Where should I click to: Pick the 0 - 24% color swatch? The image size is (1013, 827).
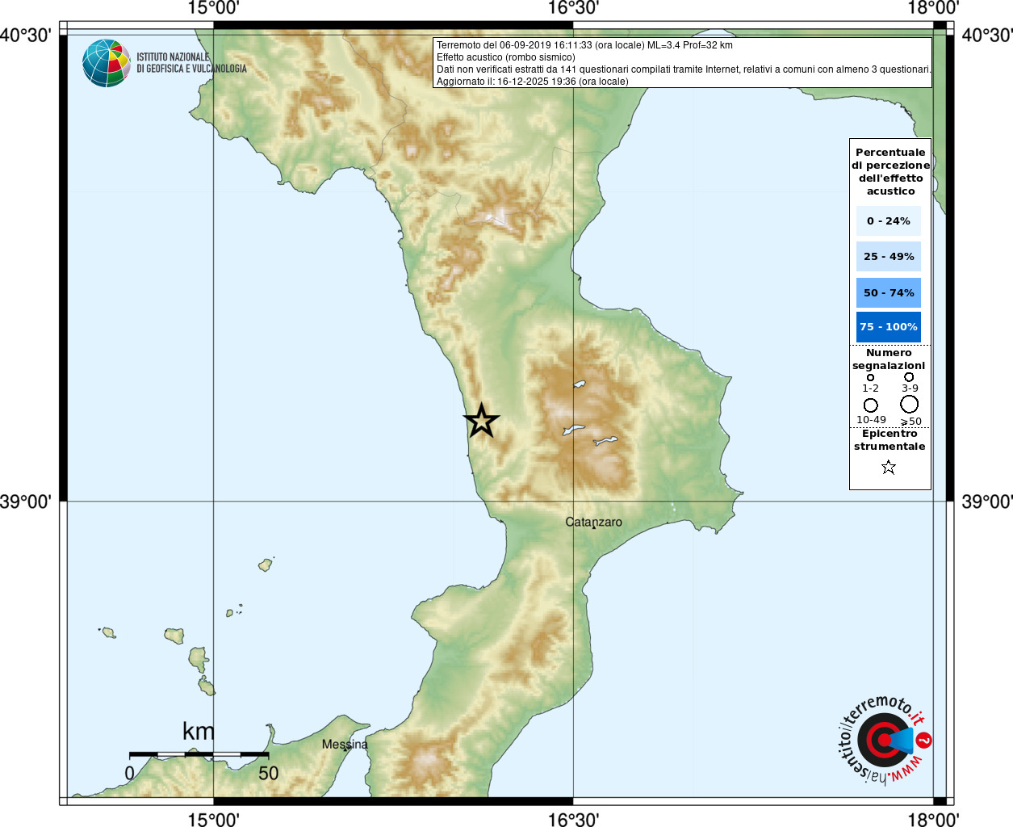[888, 221]
